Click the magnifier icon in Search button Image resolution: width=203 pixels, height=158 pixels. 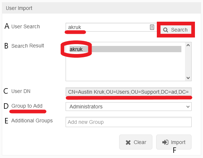[166, 30]
